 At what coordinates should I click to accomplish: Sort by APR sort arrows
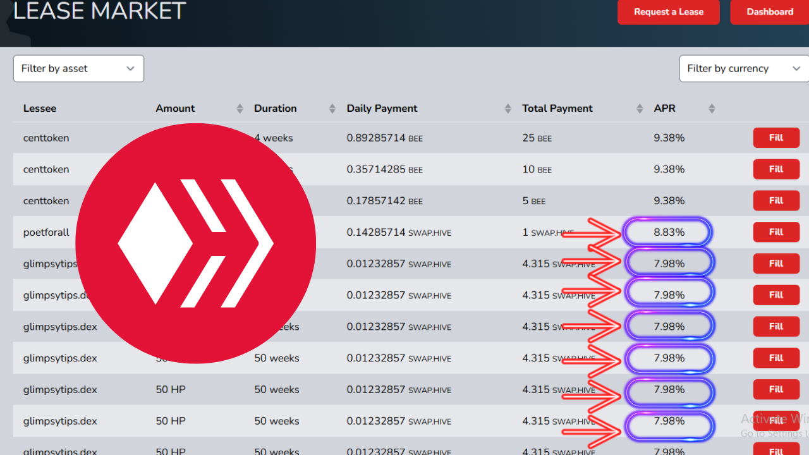click(712, 109)
